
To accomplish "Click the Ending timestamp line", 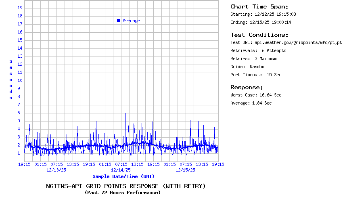I will point(261,22).
